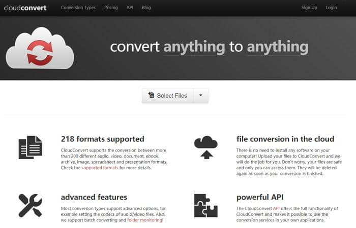Click the cloudconvert logo in the header
356x228 pixels.
(25, 8)
